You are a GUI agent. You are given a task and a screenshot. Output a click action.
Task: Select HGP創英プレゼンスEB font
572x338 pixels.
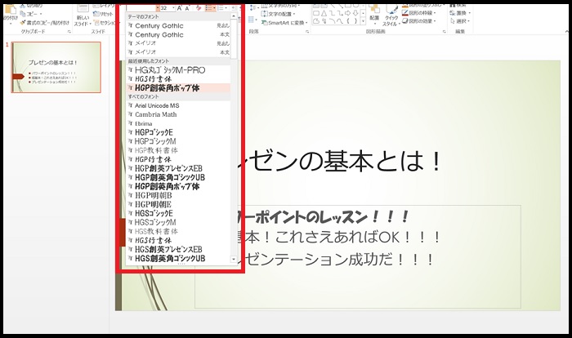pos(178,168)
